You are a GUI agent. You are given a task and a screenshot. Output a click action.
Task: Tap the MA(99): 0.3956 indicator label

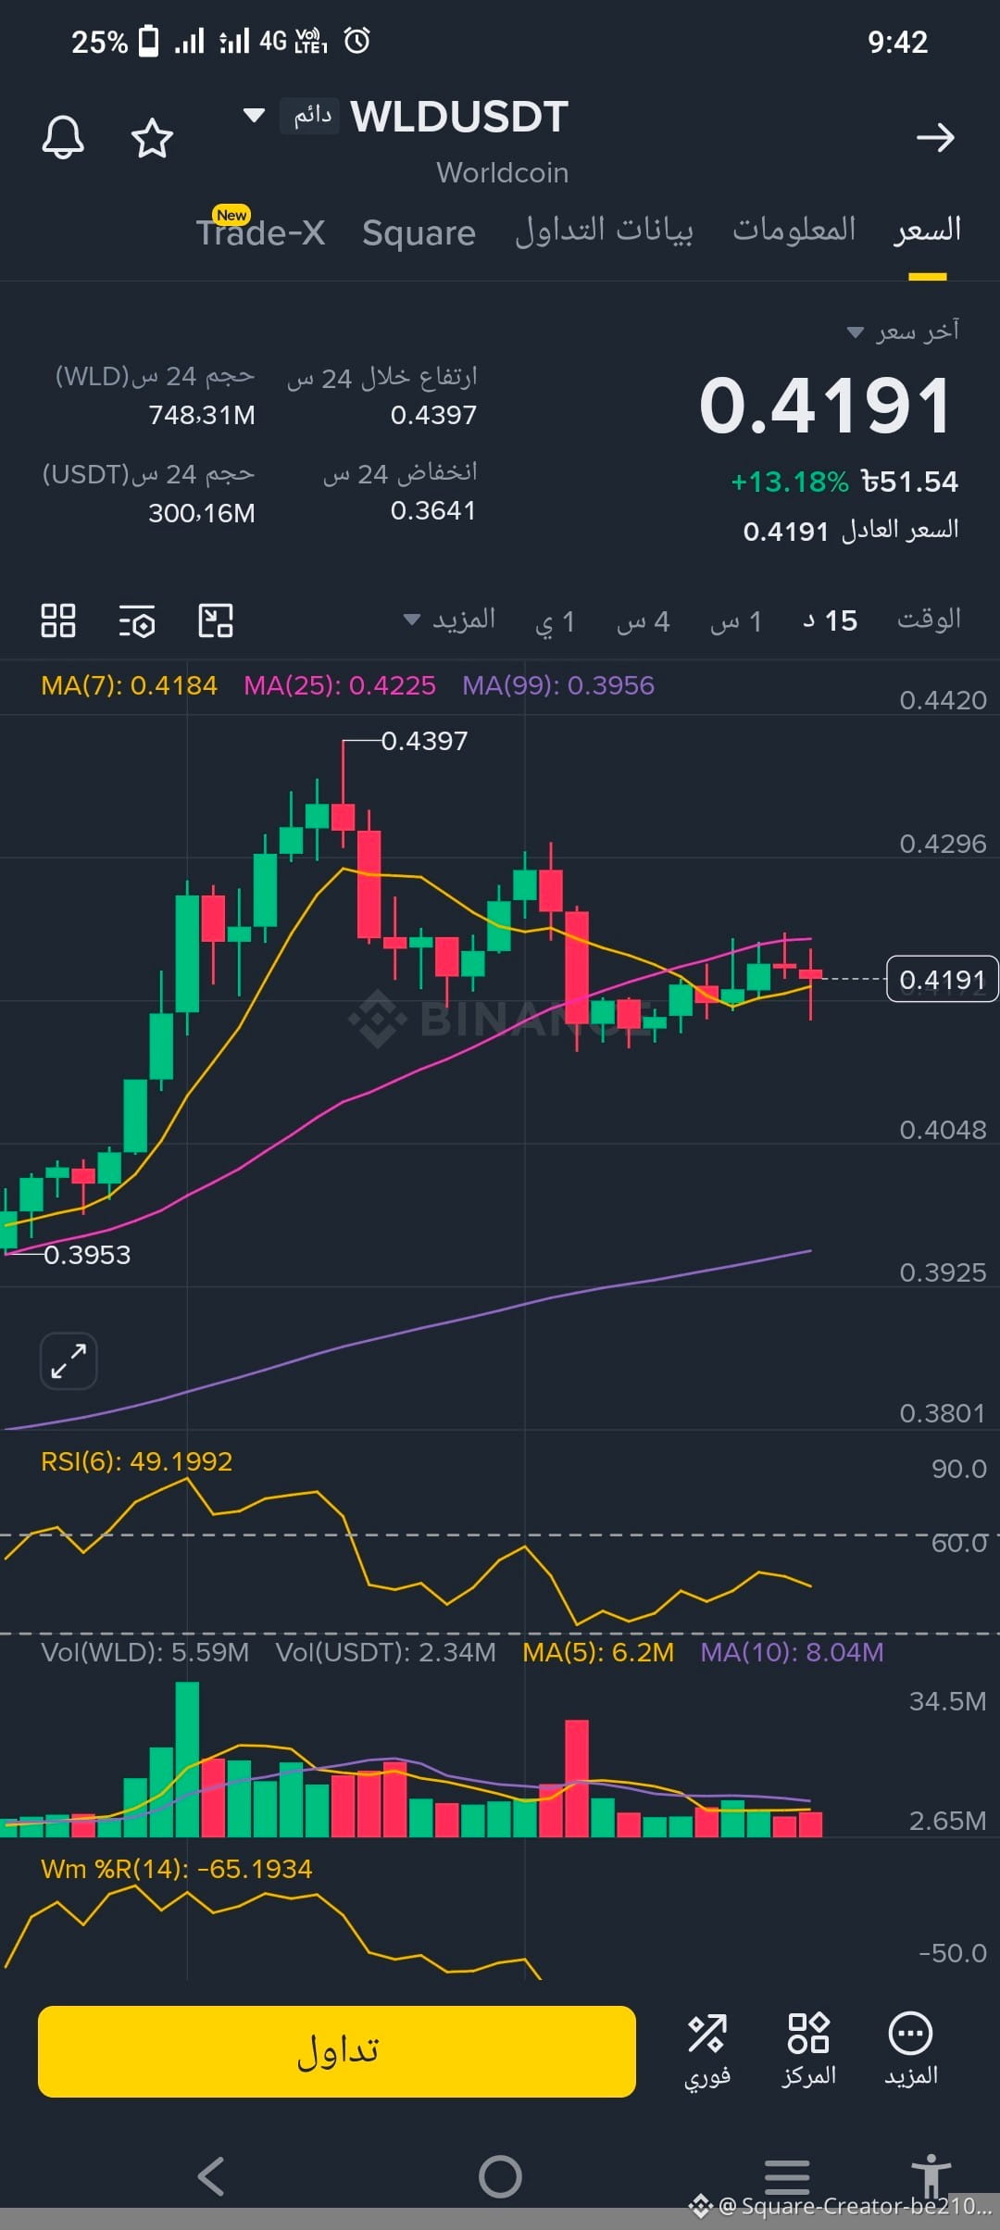pos(558,685)
